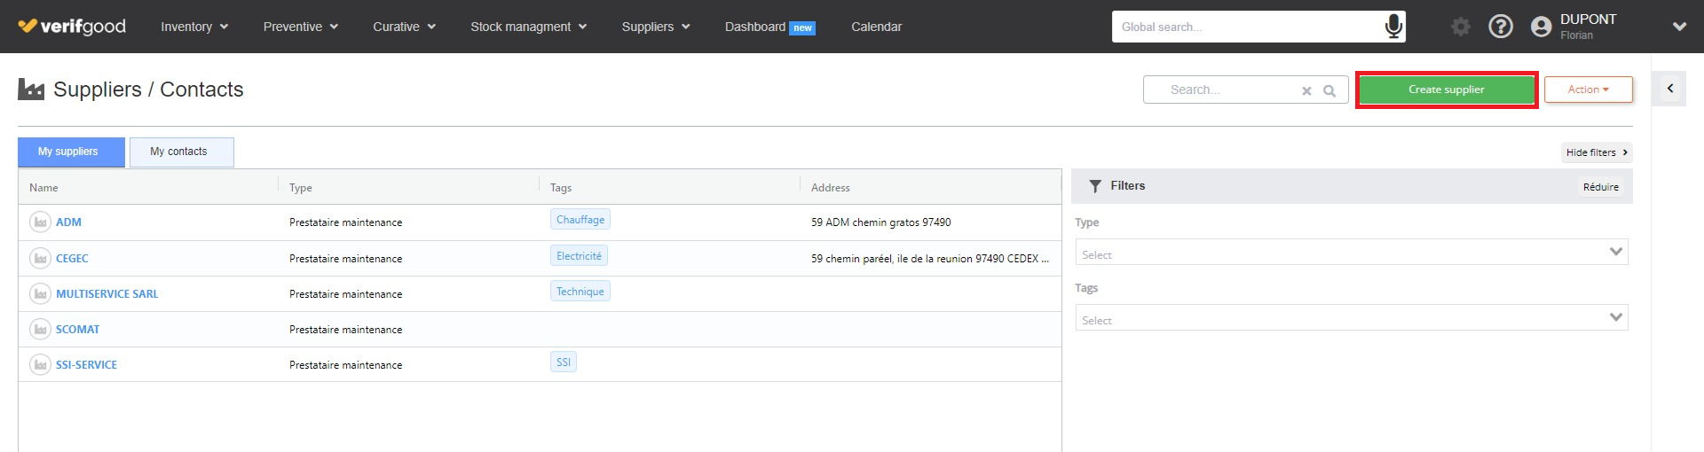Image resolution: width=1704 pixels, height=452 pixels.
Task: Open supplier MULTISERVICE SARL
Action: (106, 294)
